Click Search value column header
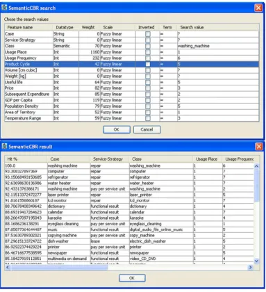The height and width of the screenshot is (292, 266). coord(218,27)
